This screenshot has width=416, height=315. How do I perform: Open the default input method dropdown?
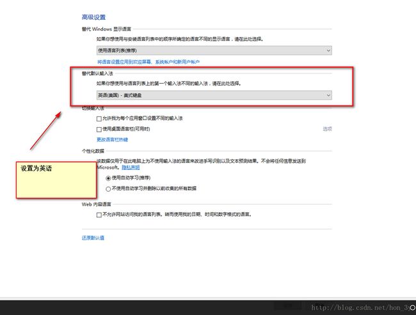click(214, 95)
